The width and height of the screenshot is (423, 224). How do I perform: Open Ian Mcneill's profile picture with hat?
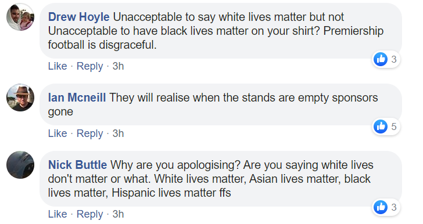(20, 97)
